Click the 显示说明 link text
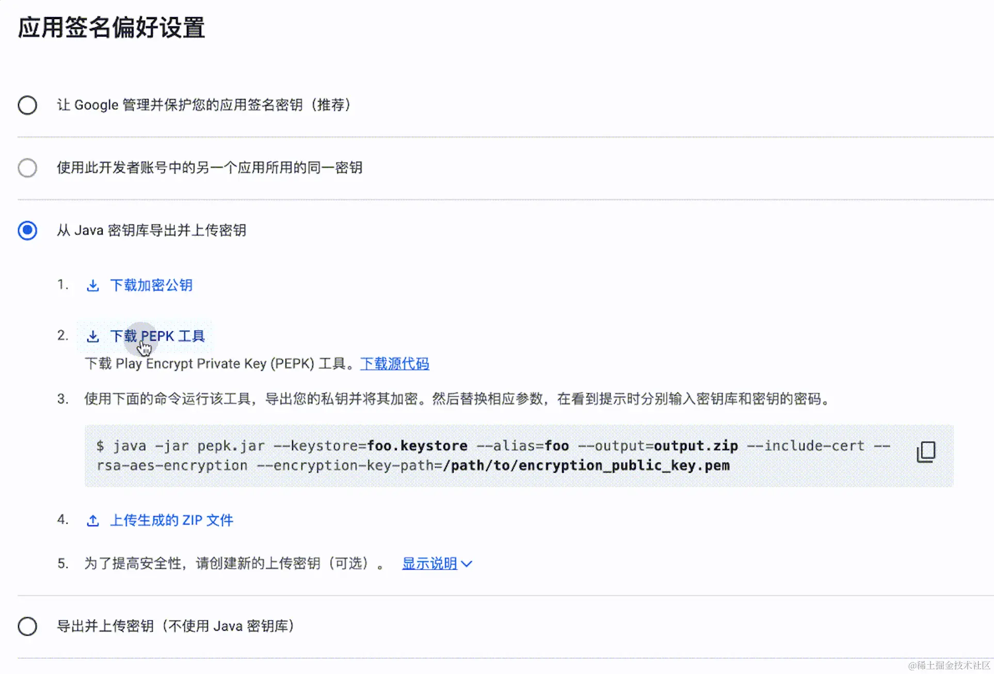This screenshot has height=674, width=994. 429,564
